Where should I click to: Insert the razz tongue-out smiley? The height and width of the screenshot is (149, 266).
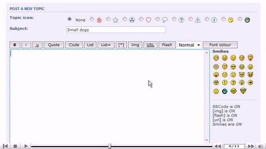(216, 74)
